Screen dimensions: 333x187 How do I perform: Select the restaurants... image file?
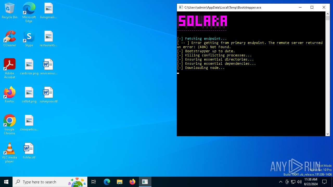coord(48,39)
